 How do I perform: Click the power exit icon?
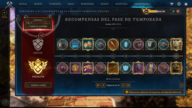coord(186,4)
